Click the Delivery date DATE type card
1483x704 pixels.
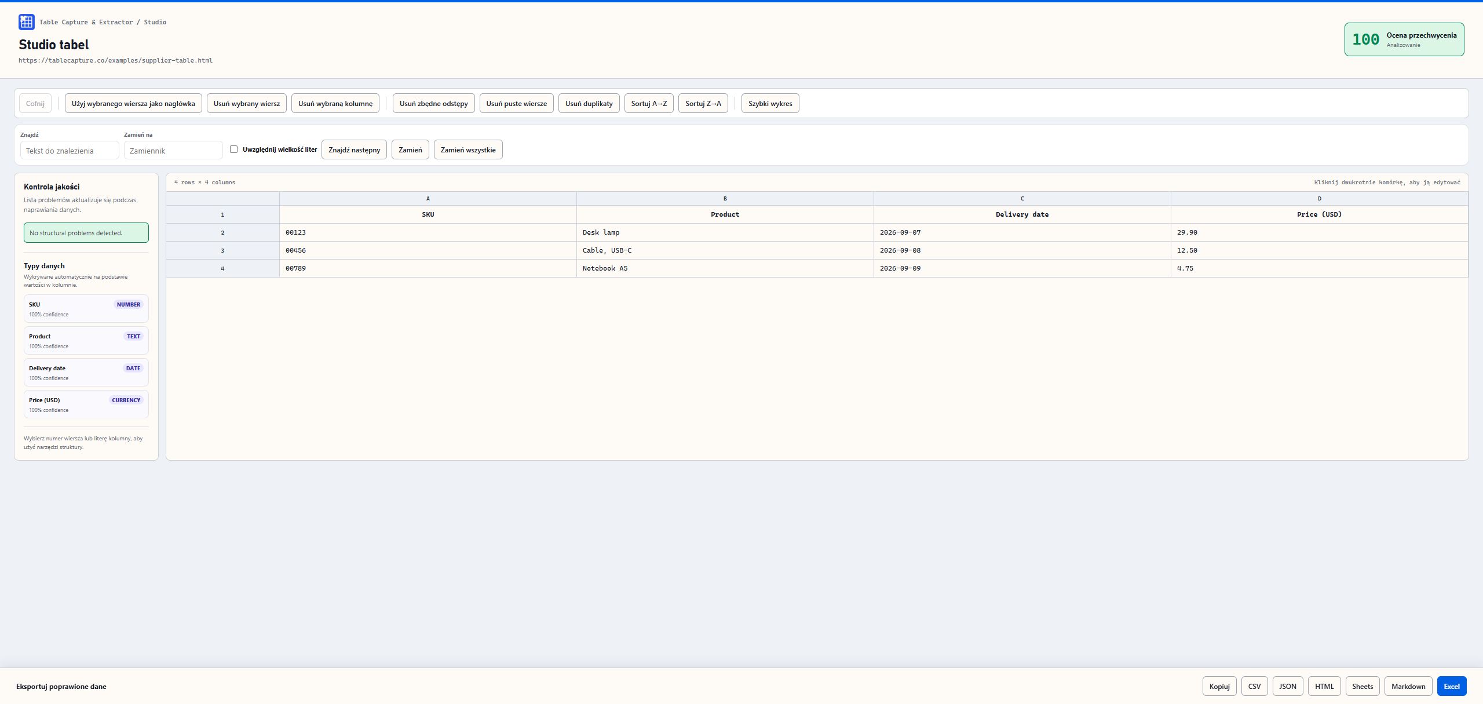point(86,373)
